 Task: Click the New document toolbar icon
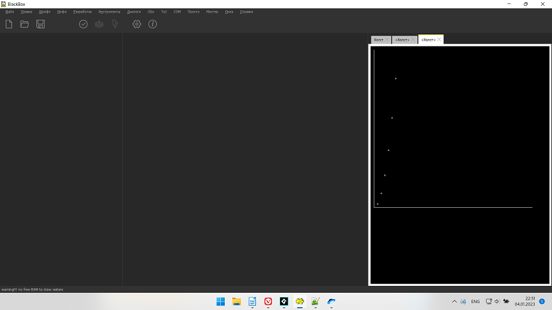pos(9,24)
